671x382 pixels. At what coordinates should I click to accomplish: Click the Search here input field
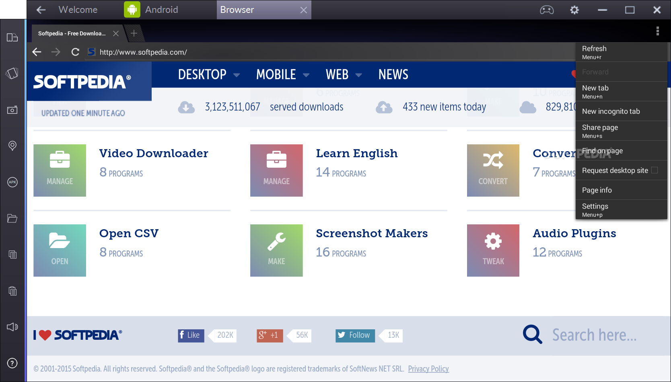(x=595, y=335)
